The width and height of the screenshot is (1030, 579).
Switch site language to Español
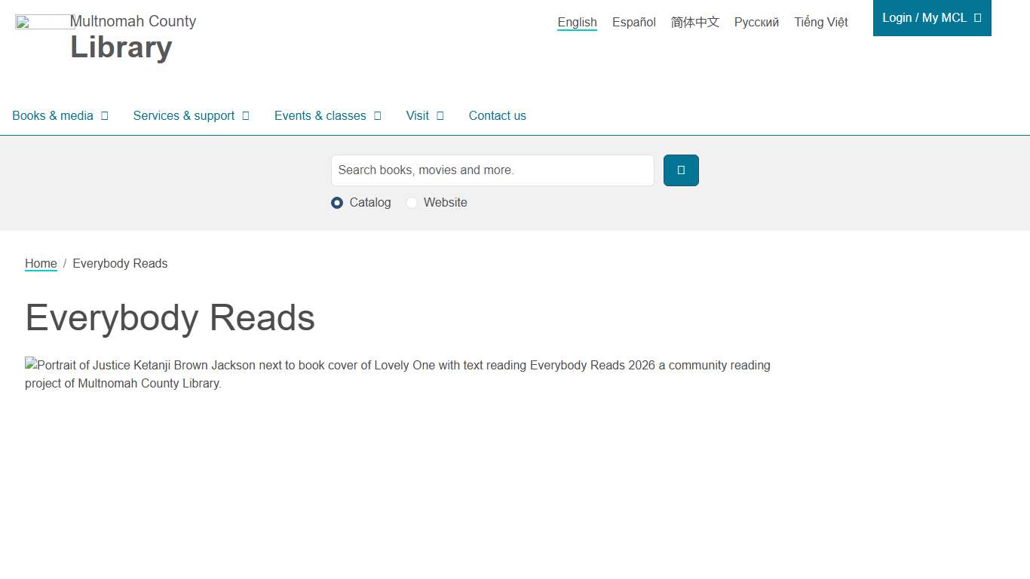[633, 22]
